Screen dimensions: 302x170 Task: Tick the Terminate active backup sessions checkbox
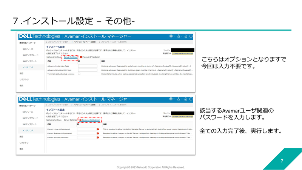[79, 74]
